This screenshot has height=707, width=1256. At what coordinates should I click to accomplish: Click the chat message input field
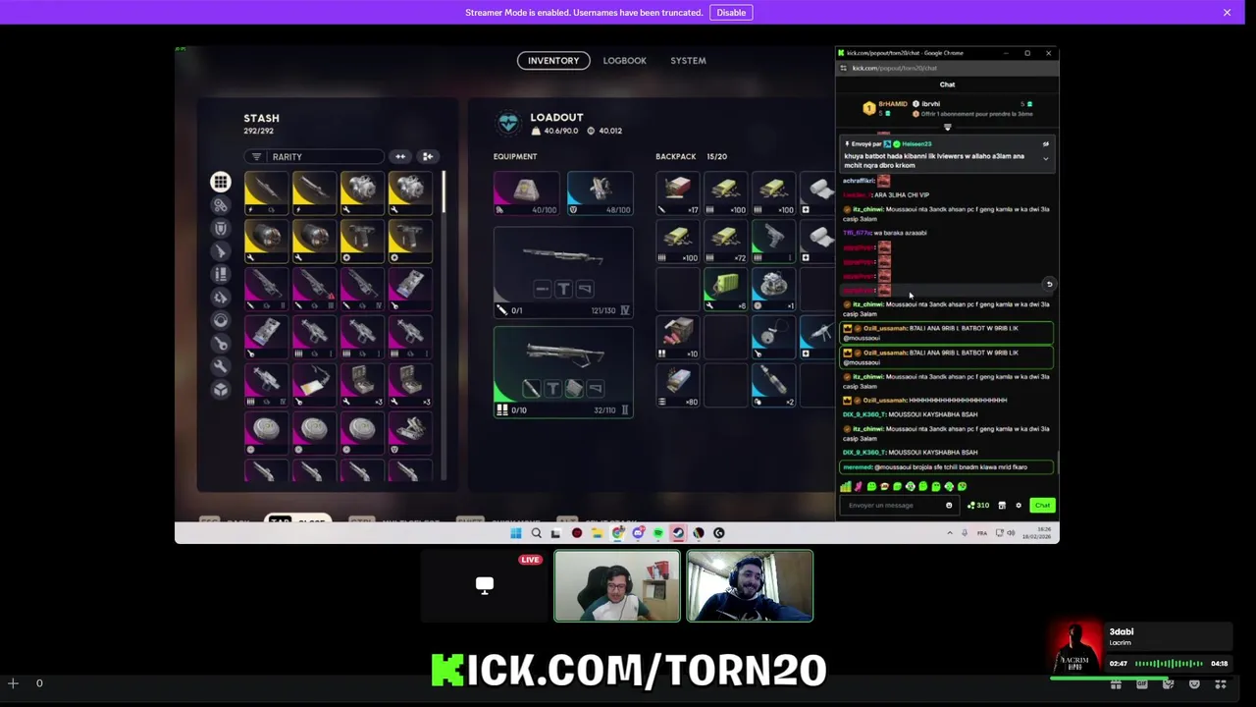[900, 506]
